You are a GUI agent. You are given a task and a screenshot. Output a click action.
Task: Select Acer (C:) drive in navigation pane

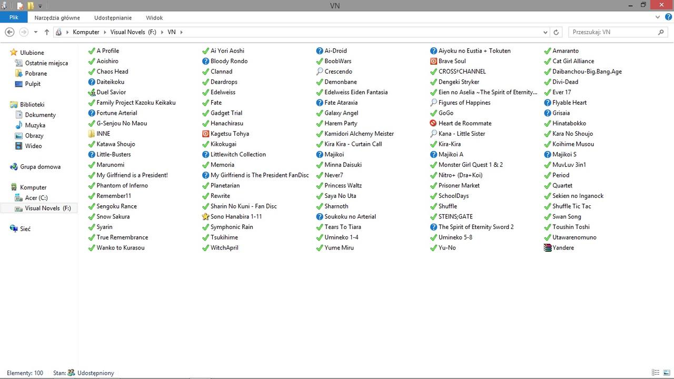36,198
